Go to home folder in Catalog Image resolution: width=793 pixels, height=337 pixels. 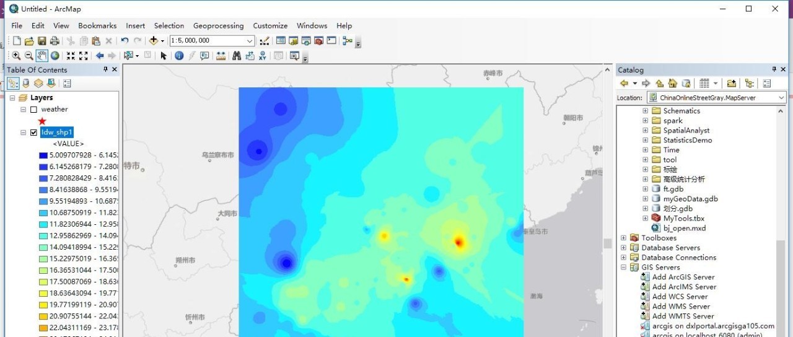click(672, 83)
